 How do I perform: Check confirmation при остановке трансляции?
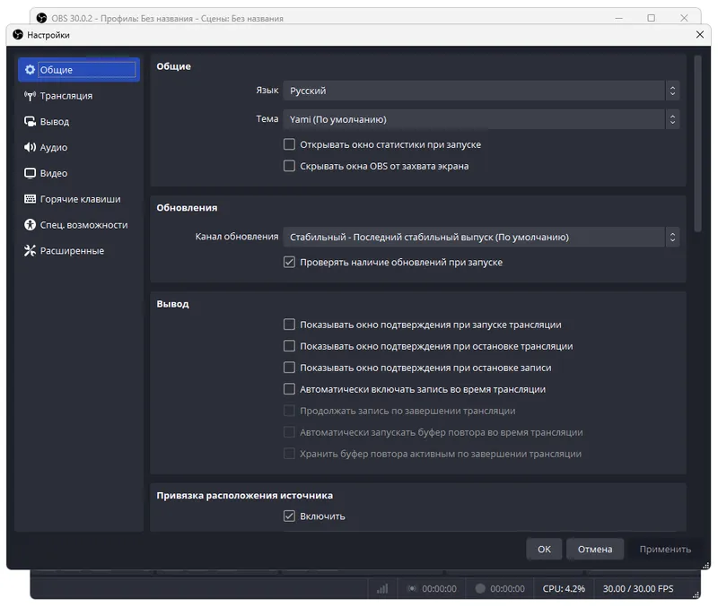point(289,346)
